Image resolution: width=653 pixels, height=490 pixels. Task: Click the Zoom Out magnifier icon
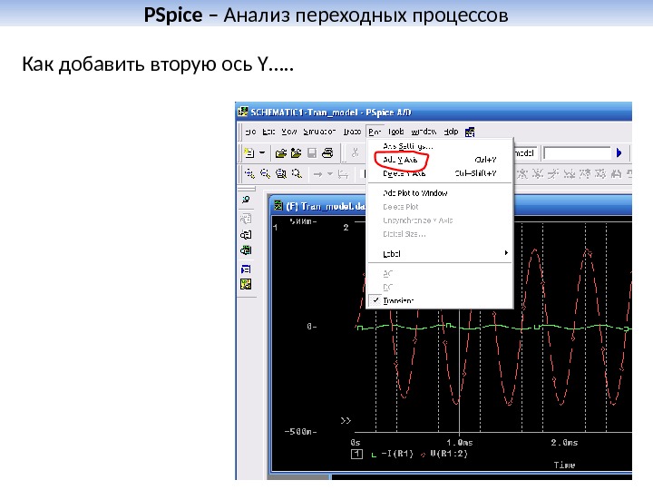tap(265, 173)
